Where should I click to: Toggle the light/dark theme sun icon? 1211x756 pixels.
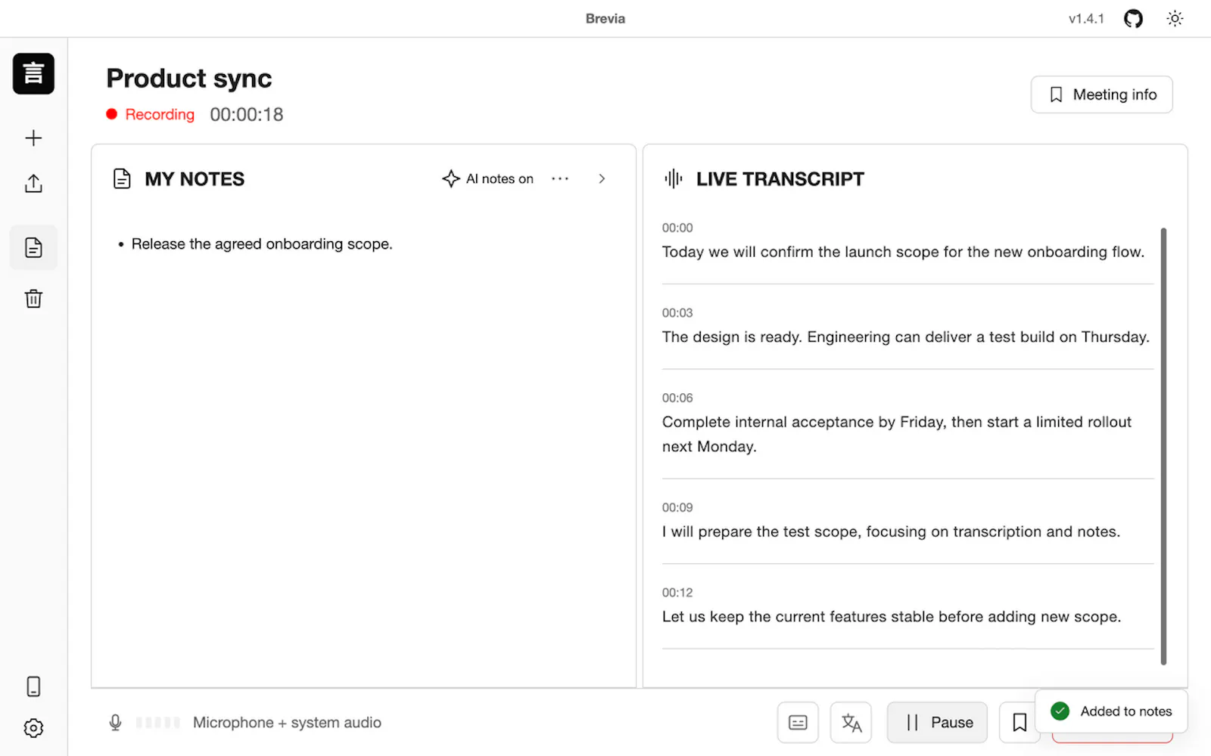pyautogui.click(x=1175, y=18)
